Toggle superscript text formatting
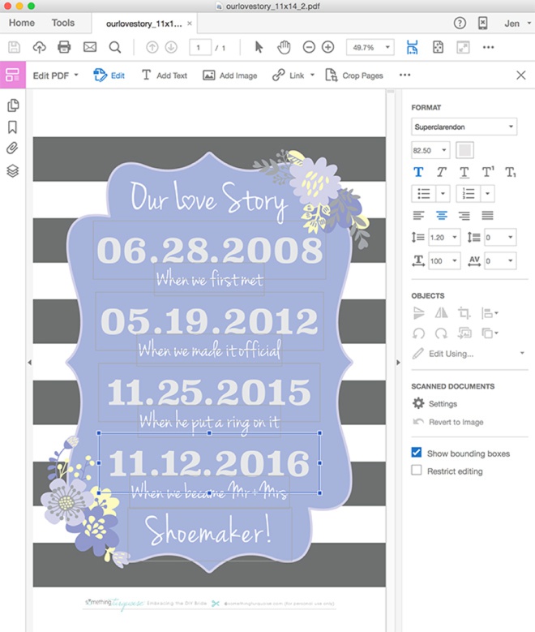This screenshot has height=632, width=535. (x=488, y=173)
